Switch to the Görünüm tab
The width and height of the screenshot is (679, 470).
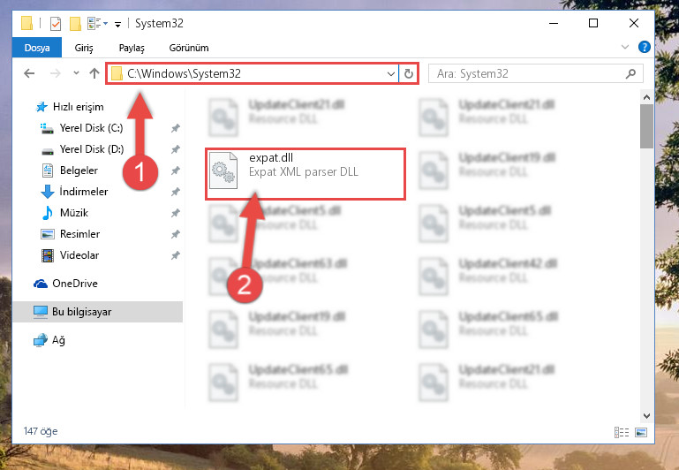point(189,48)
